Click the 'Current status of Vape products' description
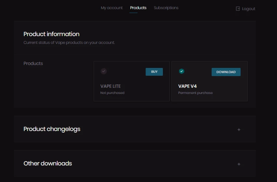 (69, 43)
